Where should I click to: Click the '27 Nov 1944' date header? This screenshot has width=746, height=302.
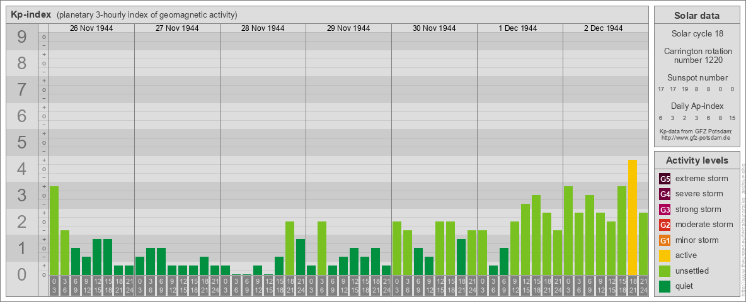point(177,28)
